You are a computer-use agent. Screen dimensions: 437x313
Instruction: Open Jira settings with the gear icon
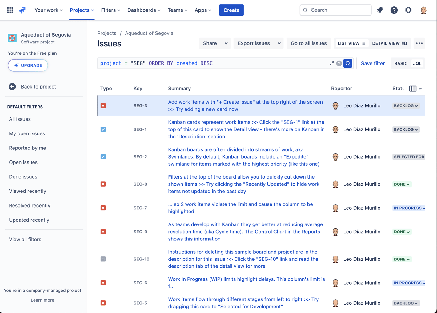pos(408,10)
